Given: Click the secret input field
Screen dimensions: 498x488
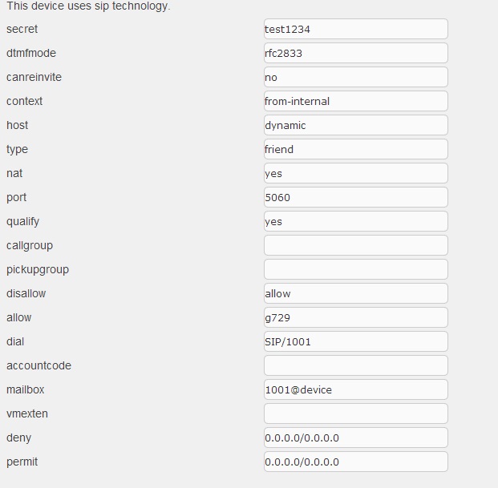Looking at the screenshot, I should (x=355, y=30).
